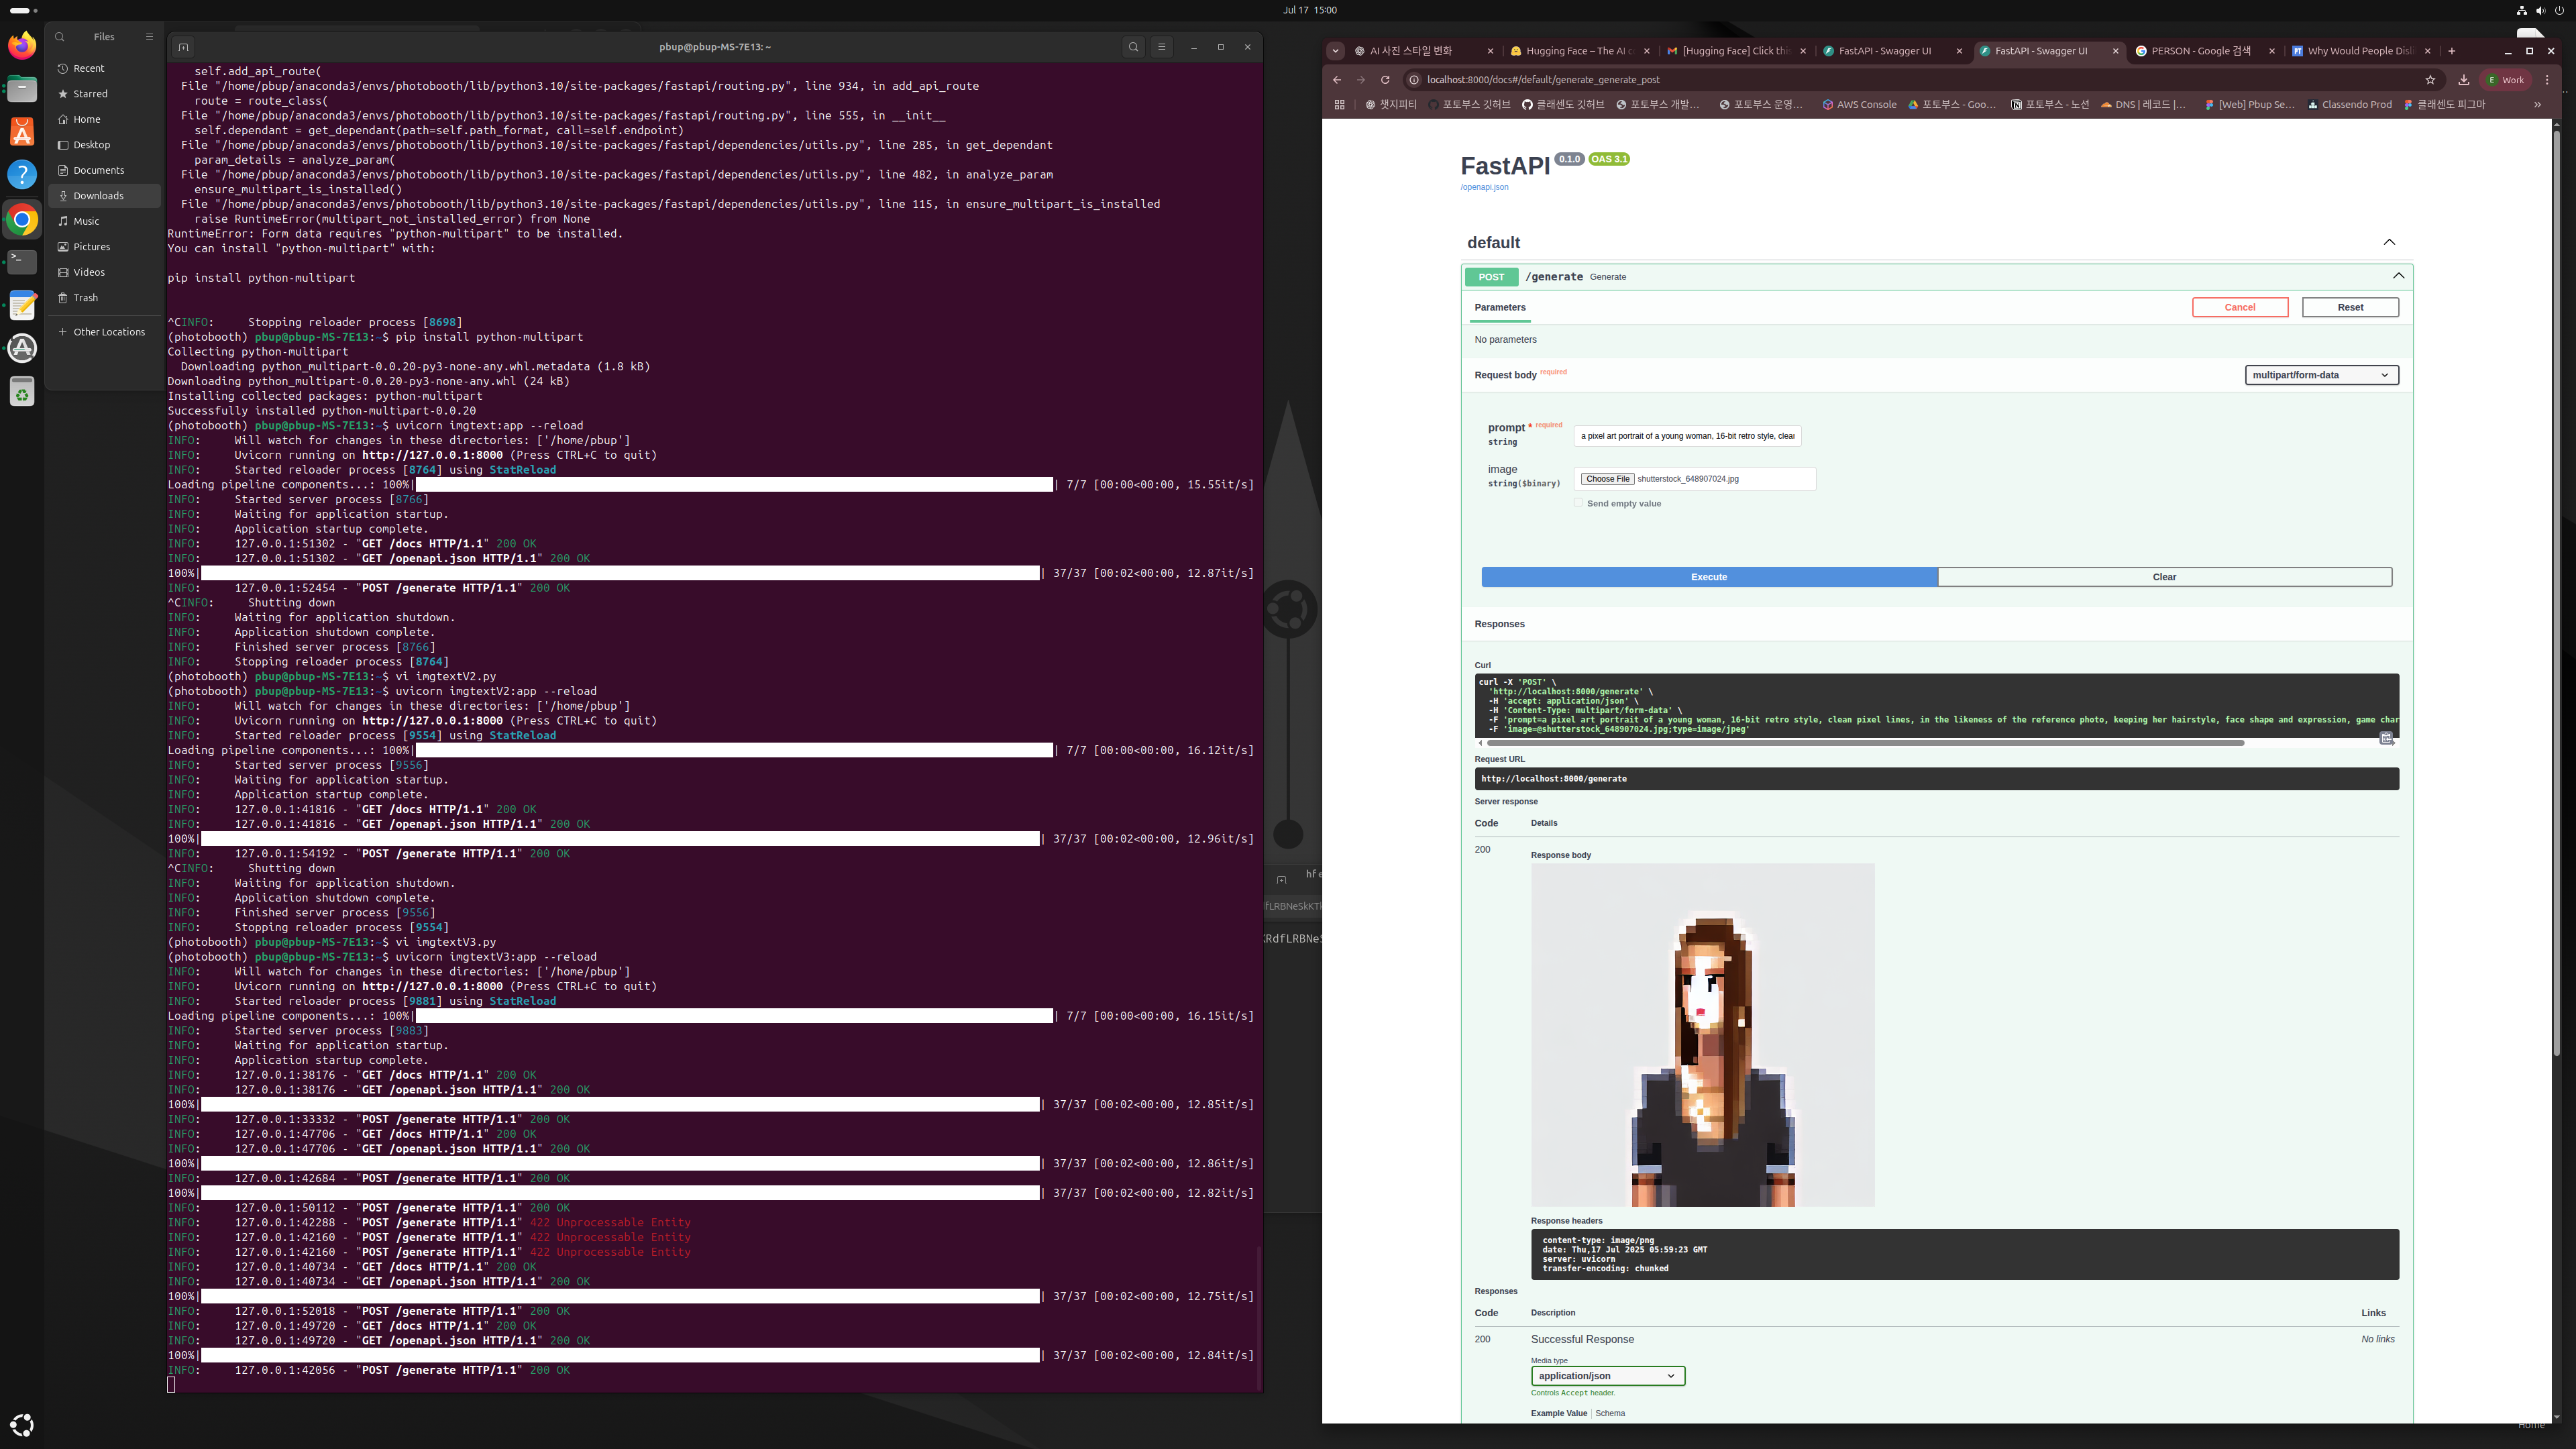Screen dimensions: 2576x1449
Task: Click into the prompt text field
Action: click(x=1687, y=436)
